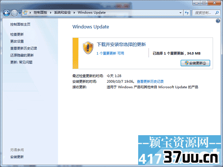Open the blue help question mark
This screenshot has height=167, width=223.
pos(218,21)
